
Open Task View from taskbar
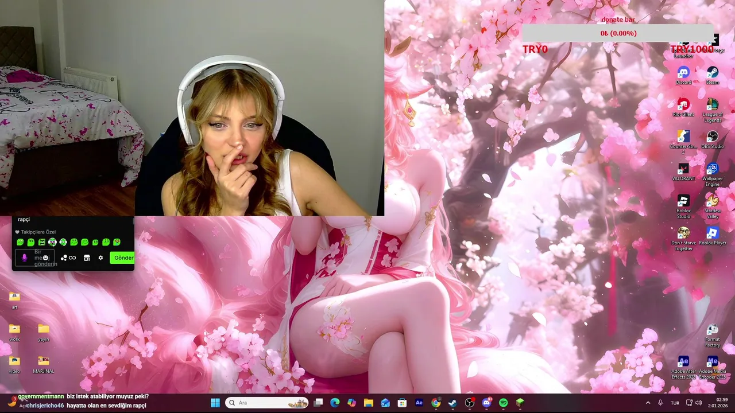tap(318, 403)
